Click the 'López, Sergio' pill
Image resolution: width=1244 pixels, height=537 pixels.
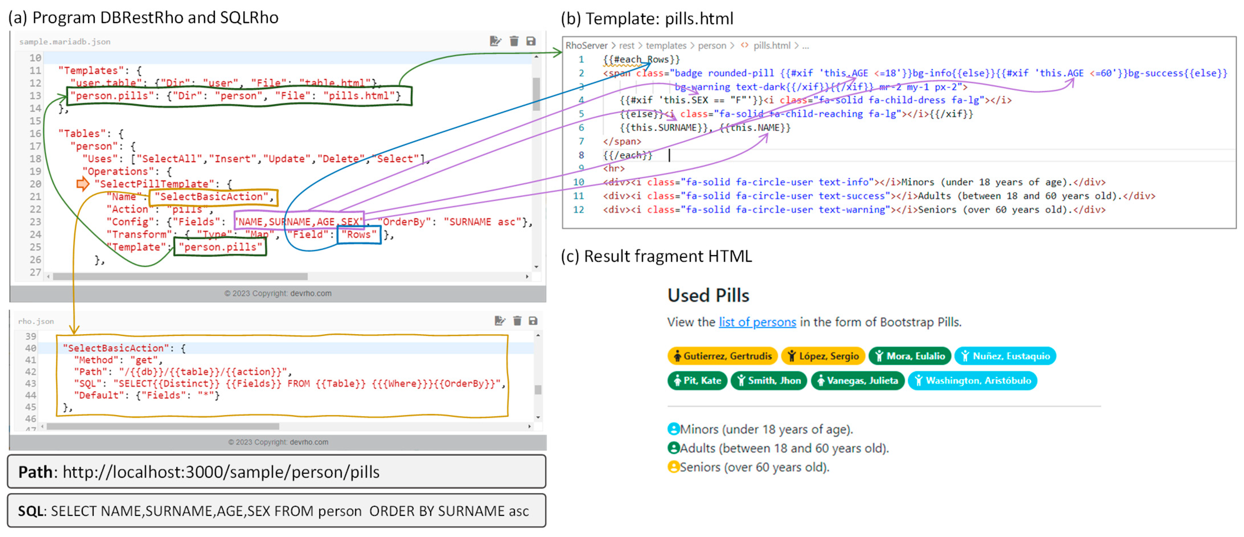pyautogui.click(x=823, y=356)
